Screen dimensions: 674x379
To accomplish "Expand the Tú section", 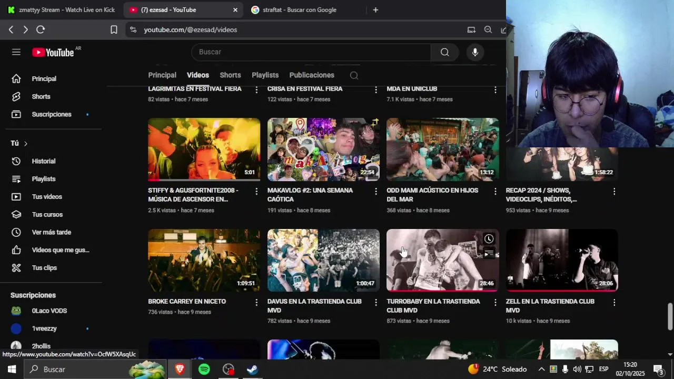I will click(x=19, y=143).
